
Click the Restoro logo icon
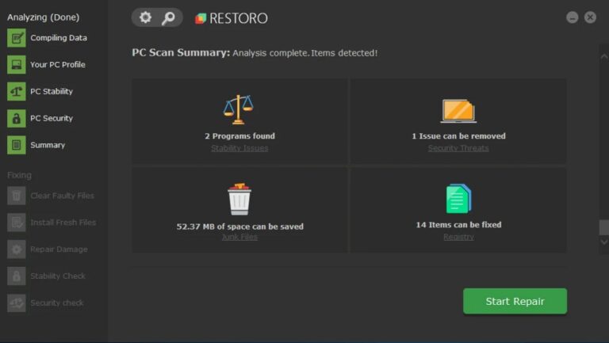(201, 18)
